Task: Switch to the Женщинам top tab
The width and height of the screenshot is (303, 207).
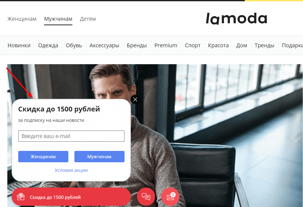Action: tap(22, 19)
